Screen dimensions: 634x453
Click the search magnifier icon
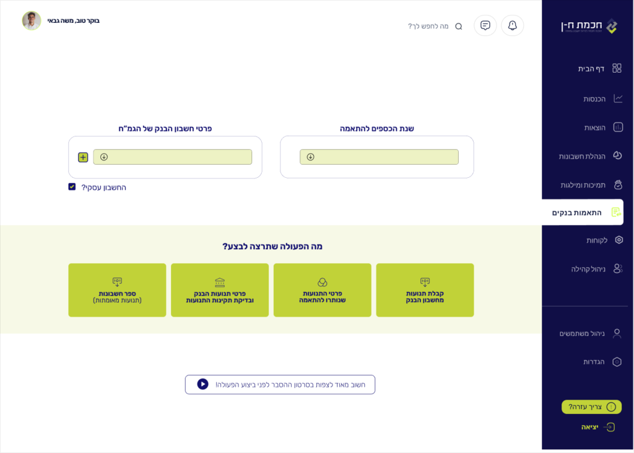(459, 27)
